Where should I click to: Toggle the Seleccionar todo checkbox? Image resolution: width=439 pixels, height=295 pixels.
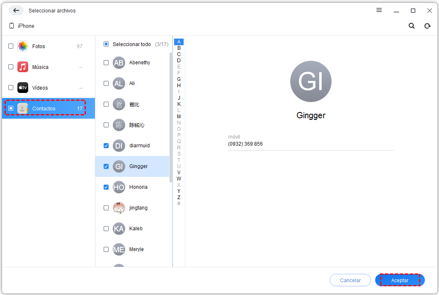[106, 44]
